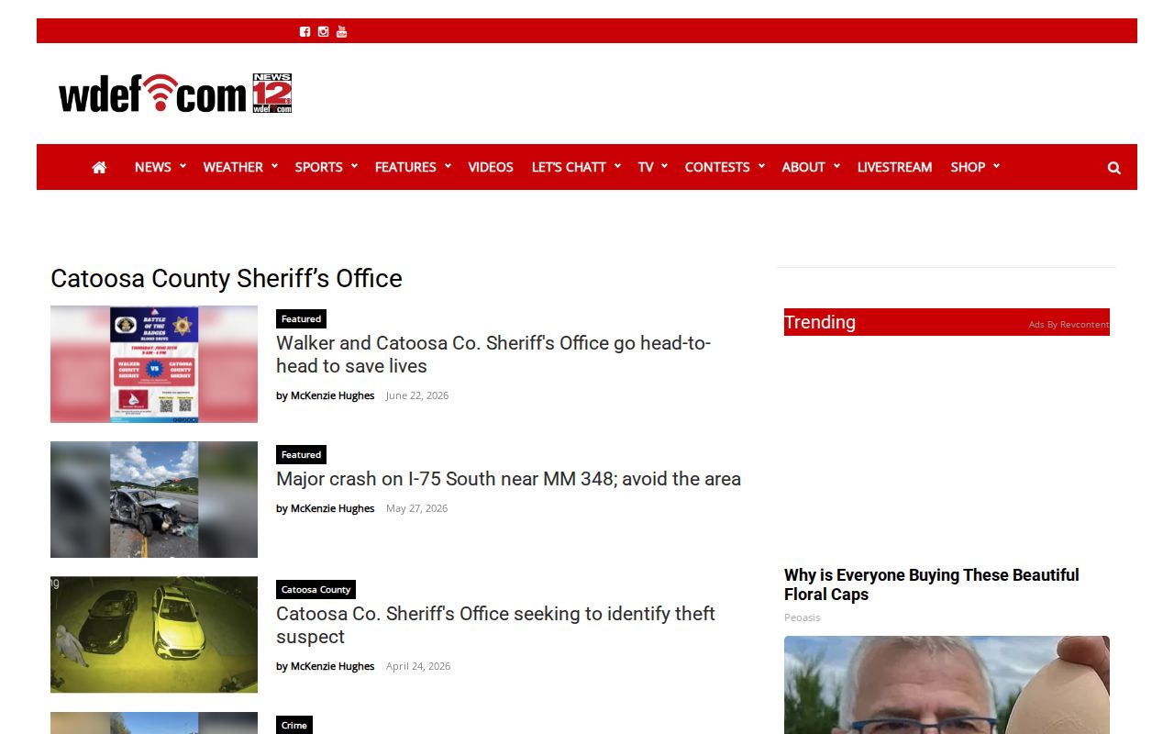Click Featured tag above I-75 crash article
Screen dimensions: 1174x734
(x=301, y=455)
